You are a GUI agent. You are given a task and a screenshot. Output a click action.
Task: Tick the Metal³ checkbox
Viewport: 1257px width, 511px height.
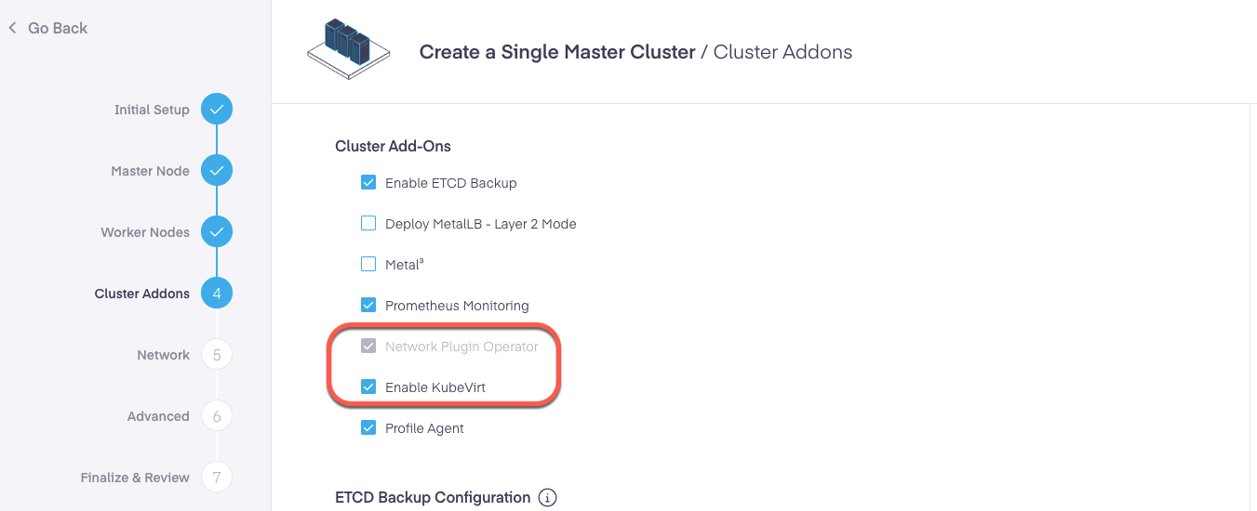point(368,265)
